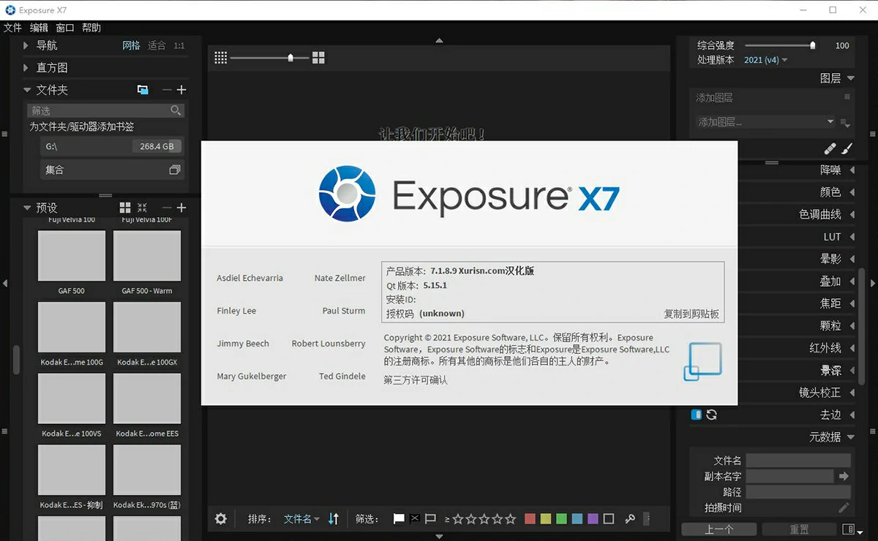Switch navigator to 网格 view
The image size is (878, 541).
tap(131, 45)
